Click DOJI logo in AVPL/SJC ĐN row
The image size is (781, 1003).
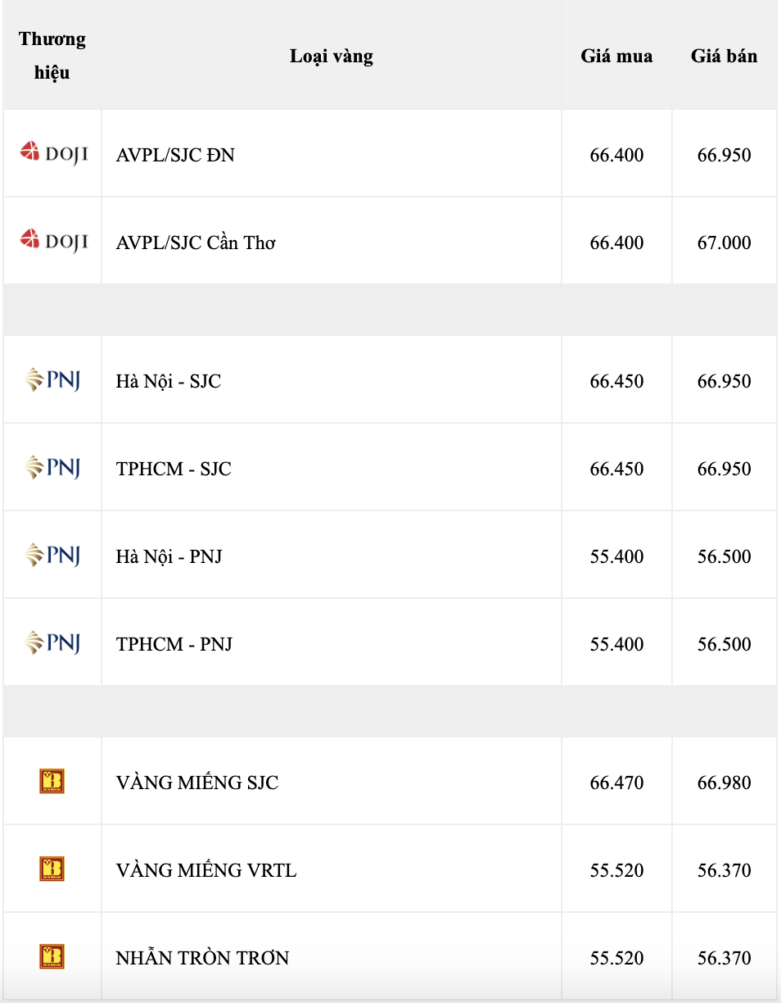coord(53,153)
